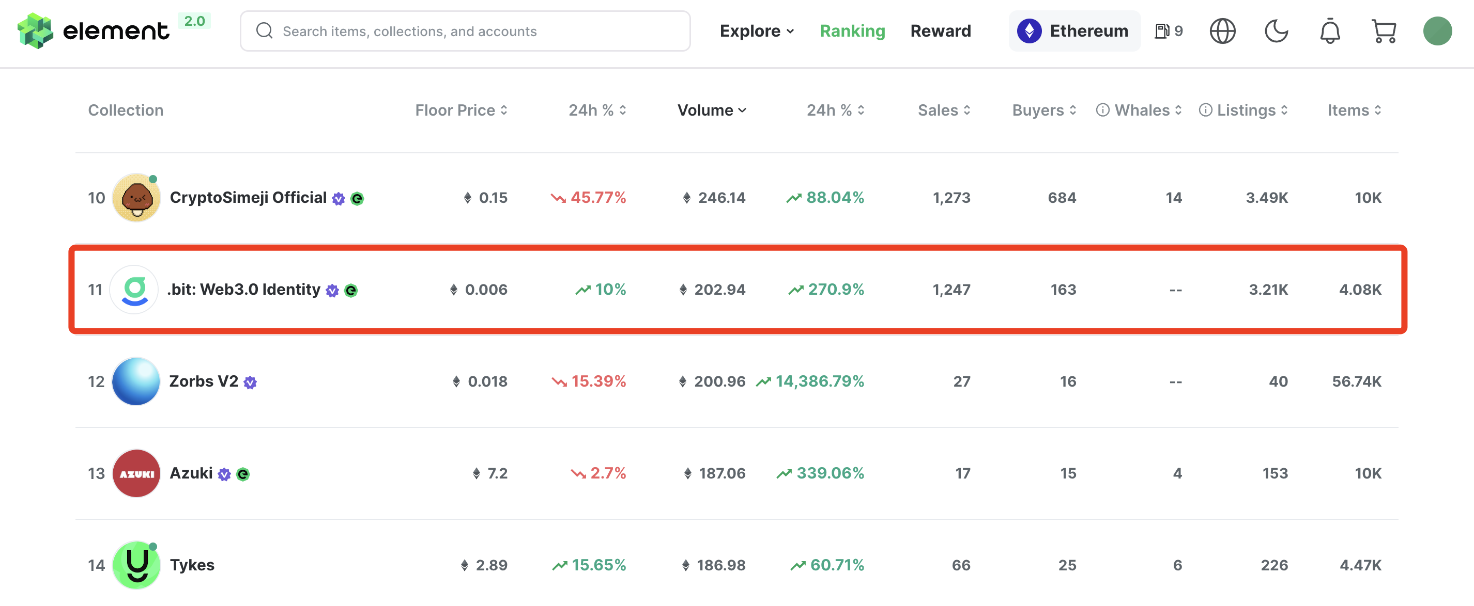Sort by floor price 24h % column

tap(597, 110)
